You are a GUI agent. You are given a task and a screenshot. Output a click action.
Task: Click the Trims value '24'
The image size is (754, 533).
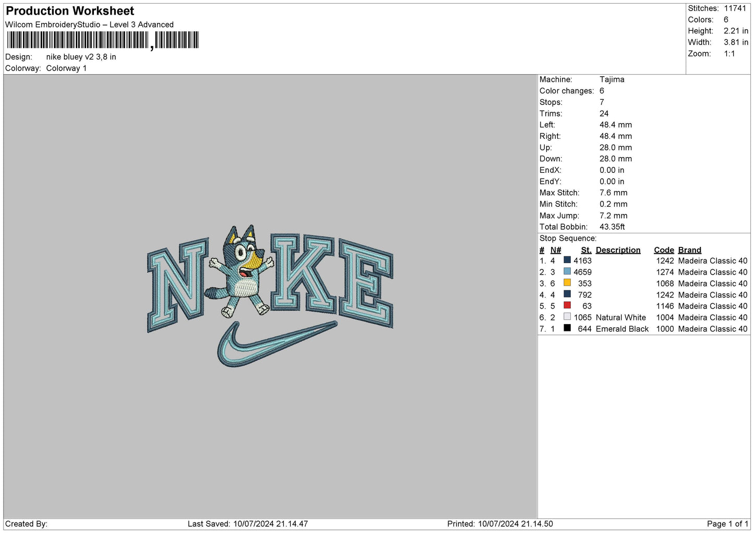coord(604,114)
